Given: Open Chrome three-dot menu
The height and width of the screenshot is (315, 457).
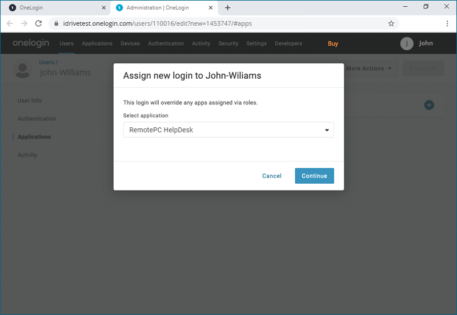Looking at the screenshot, I should 447,23.
